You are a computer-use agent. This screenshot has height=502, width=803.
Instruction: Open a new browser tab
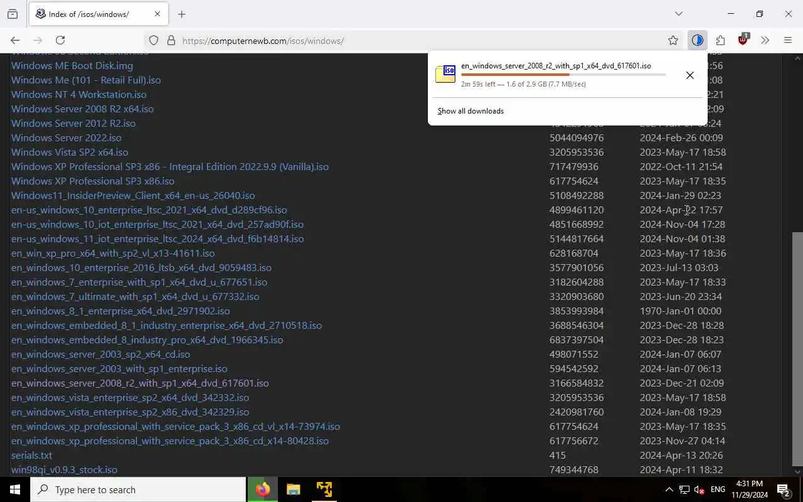[181, 14]
